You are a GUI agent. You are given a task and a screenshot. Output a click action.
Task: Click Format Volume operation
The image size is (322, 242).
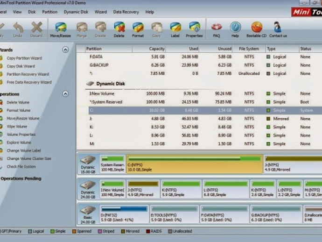[19, 110]
